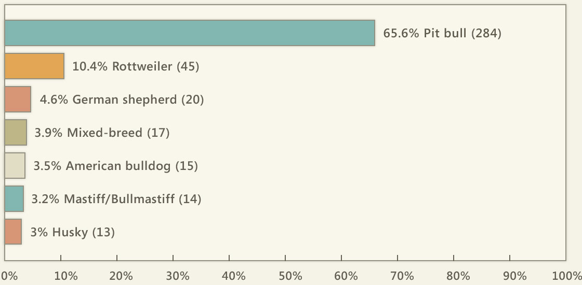Click the '65.6% Pit bull (284)' label
The width and height of the screenshot is (582, 285).
[x=442, y=33]
